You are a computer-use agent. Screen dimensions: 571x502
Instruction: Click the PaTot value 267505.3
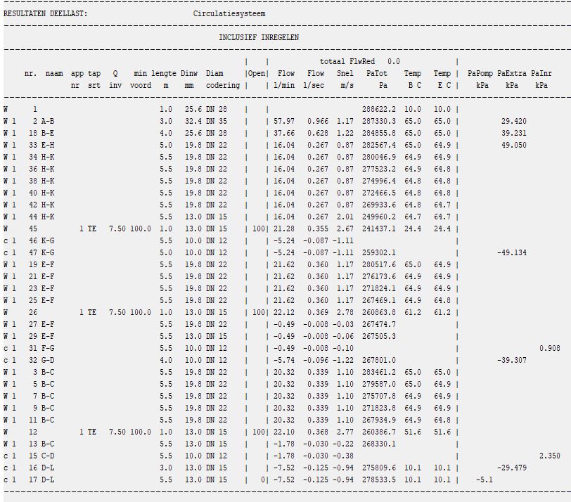379,336
